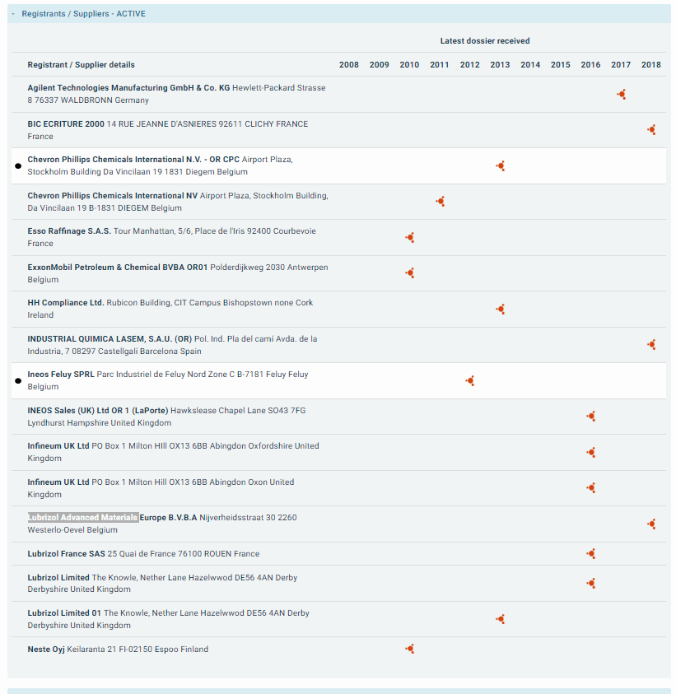Click 'Infineum UK Ltd' name with Oxon address
This screenshot has width=676, height=694.
pyautogui.click(x=58, y=482)
